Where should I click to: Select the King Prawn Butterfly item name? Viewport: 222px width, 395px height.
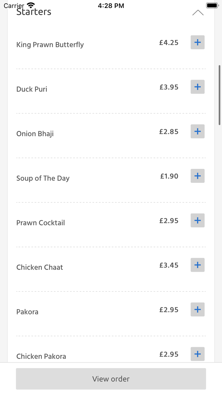[50, 45]
